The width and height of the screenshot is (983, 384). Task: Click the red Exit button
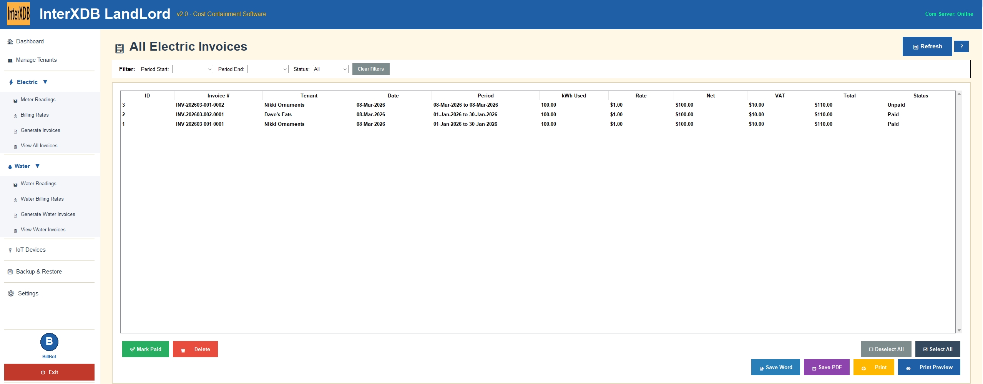point(49,372)
